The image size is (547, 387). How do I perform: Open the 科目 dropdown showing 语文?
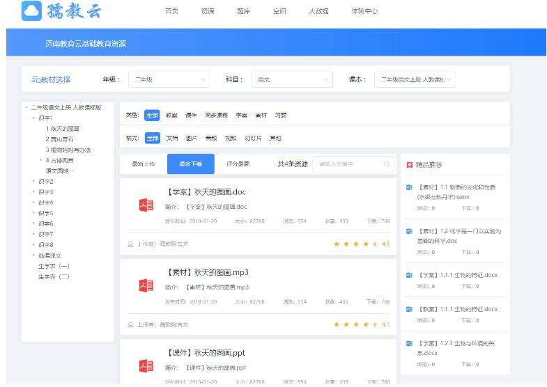292,79
